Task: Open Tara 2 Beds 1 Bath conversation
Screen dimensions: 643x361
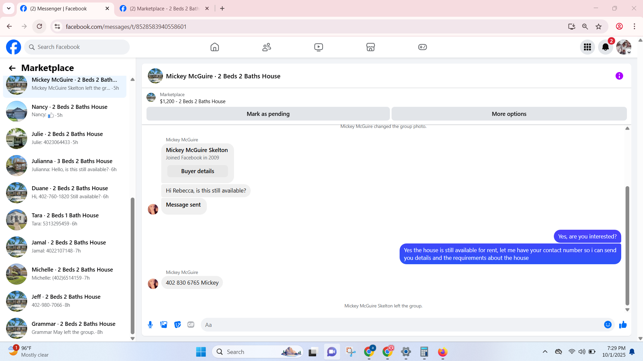Action: (x=65, y=219)
